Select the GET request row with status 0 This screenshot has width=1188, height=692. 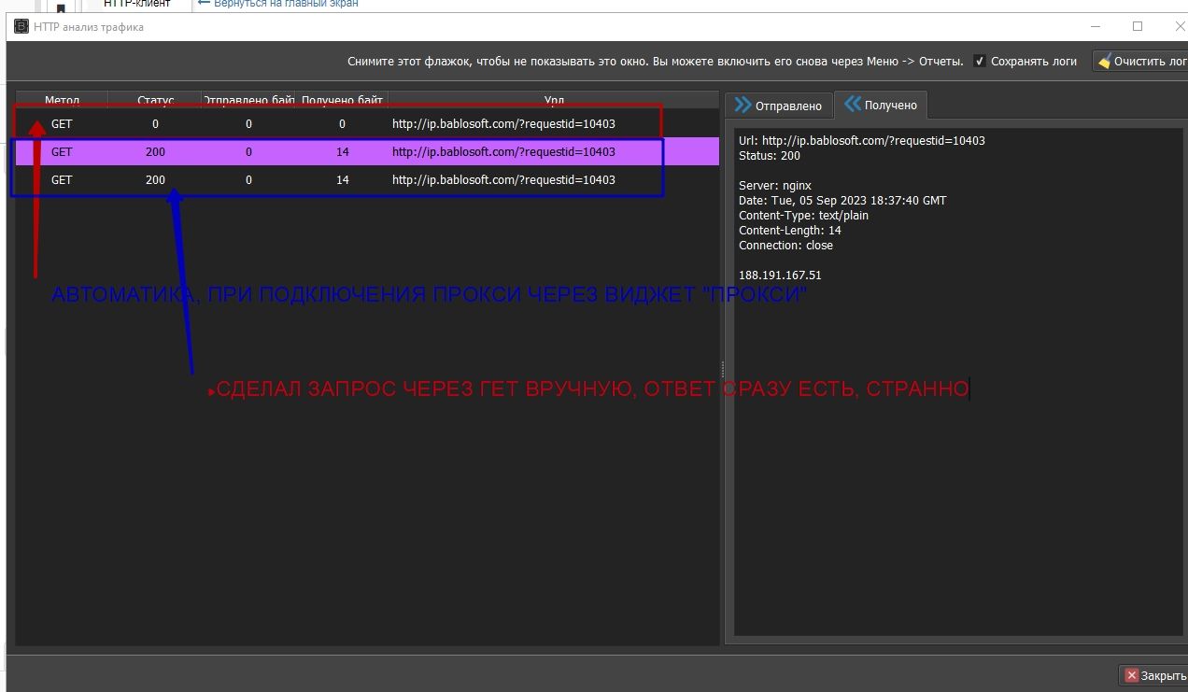(x=364, y=124)
